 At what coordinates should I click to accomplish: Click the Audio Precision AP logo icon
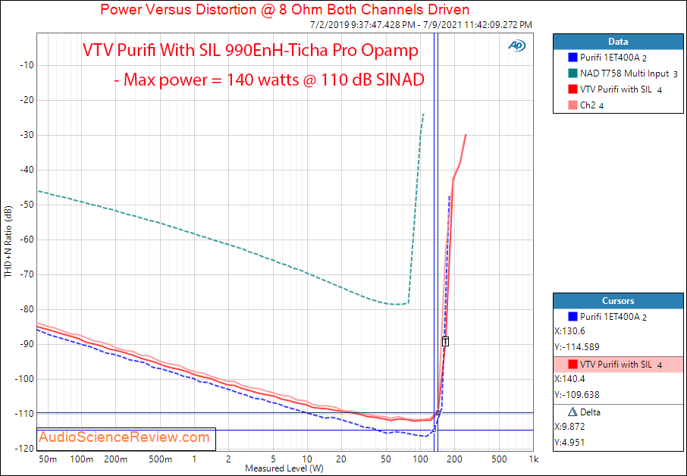point(516,45)
